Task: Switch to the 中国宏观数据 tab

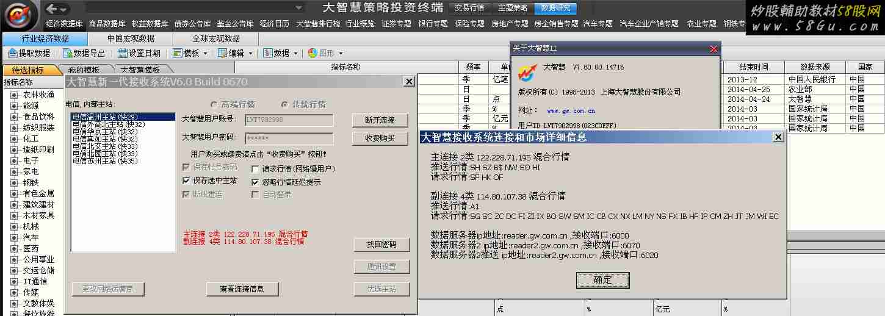Action: coord(131,38)
